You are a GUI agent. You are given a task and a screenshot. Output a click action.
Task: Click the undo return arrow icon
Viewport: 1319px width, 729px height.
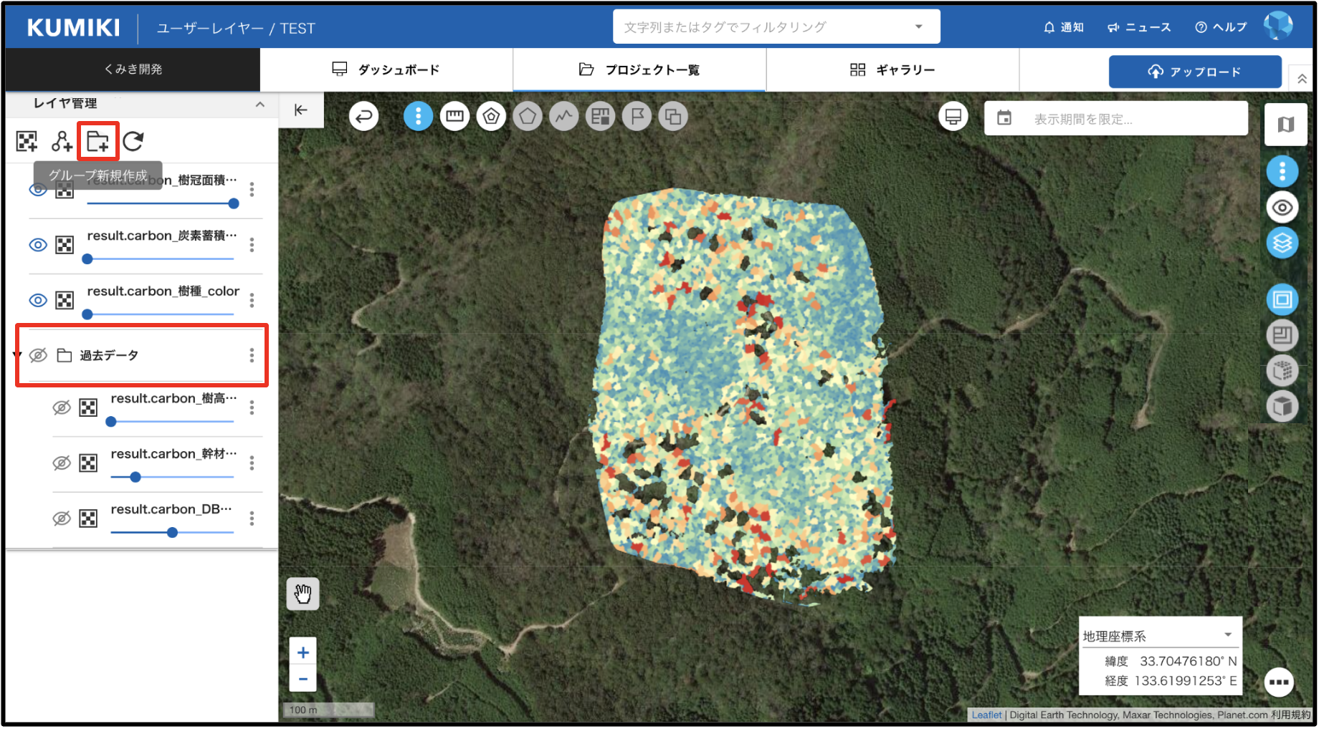click(x=364, y=116)
